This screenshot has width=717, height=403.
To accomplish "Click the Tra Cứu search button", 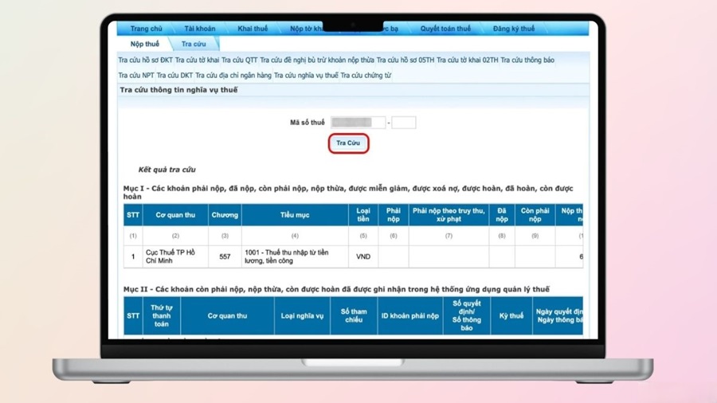I will pyautogui.click(x=348, y=143).
